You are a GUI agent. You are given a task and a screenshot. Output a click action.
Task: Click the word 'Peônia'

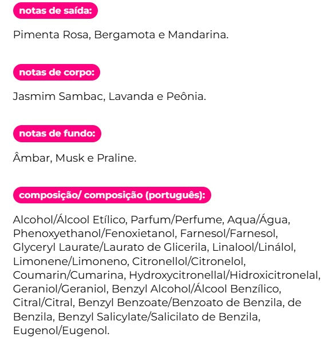click(185, 97)
